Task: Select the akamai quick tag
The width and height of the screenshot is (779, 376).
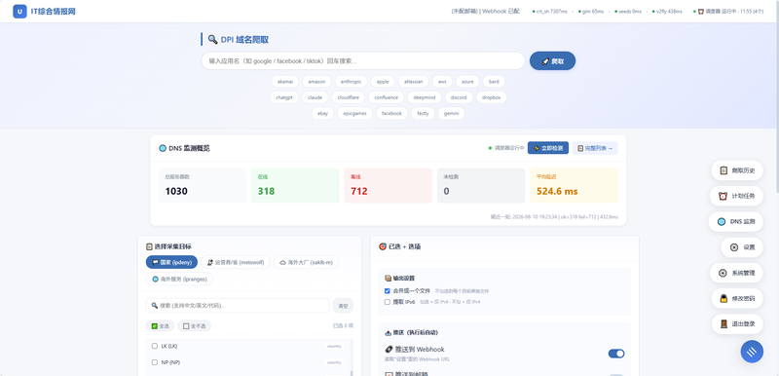Action: 285,82
